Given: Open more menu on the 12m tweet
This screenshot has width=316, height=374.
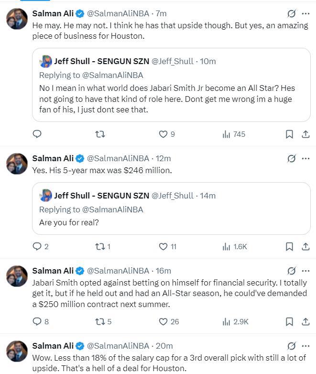Looking at the screenshot, I should [x=305, y=158].
